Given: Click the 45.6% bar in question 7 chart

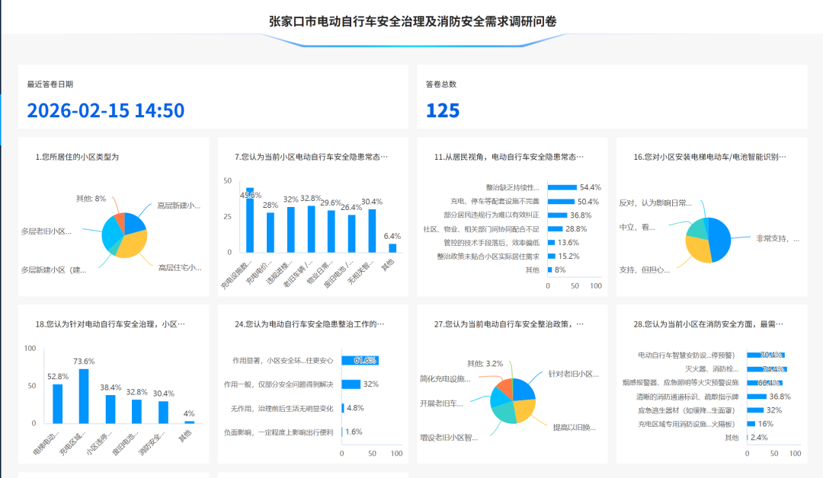Looking at the screenshot, I should pyautogui.click(x=250, y=221).
